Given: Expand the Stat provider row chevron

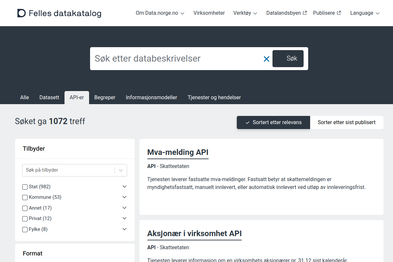Looking at the screenshot, I should click(x=124, y=186).
